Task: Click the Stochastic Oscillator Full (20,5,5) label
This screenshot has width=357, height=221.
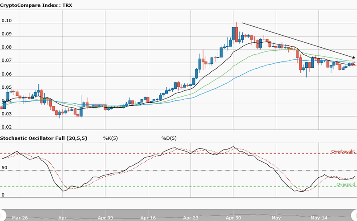Action: click(43, 138)
